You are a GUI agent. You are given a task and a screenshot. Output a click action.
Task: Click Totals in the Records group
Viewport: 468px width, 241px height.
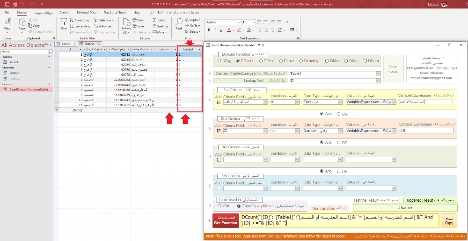point(159,20)
